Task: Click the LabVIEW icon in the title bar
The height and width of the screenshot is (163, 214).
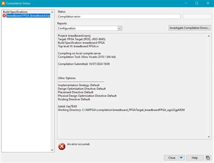Action: (x=3, y=3)
